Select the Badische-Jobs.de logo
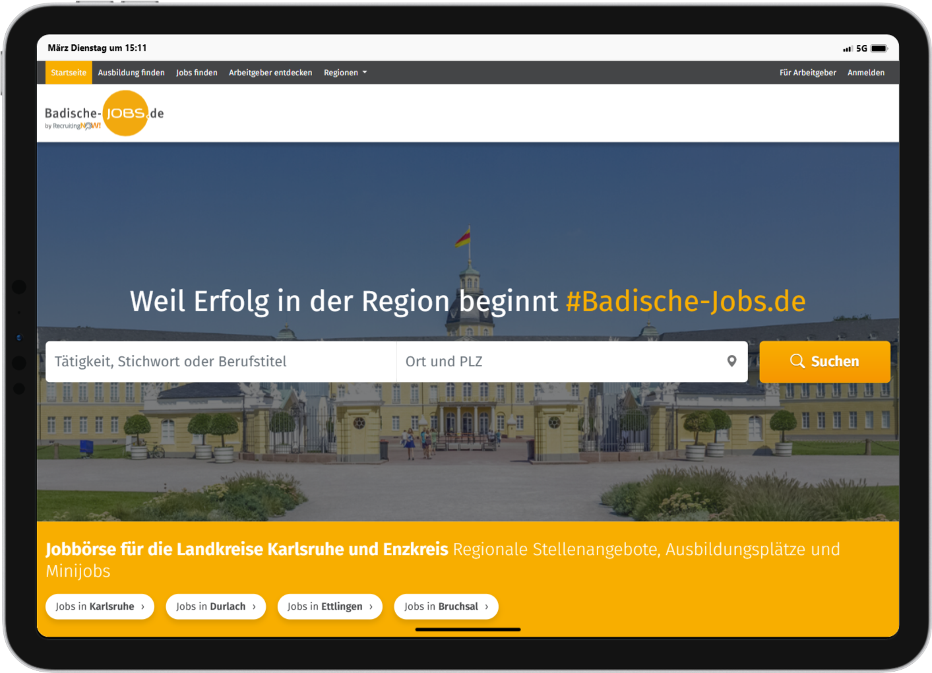 [103, 113]
